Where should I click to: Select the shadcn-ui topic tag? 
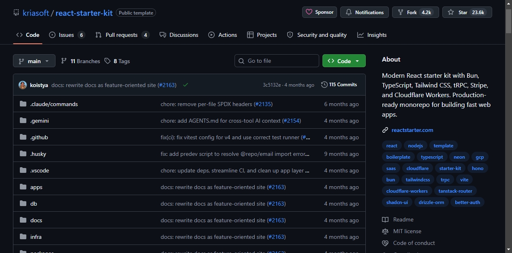[397, 202]
